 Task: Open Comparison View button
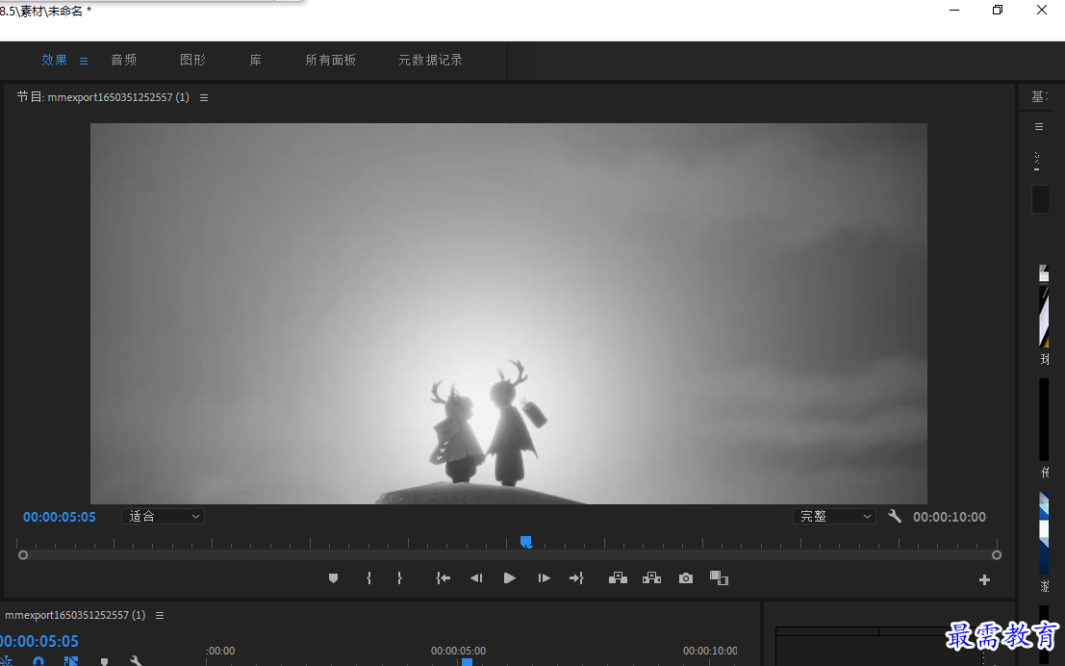(x=719, y=578)
